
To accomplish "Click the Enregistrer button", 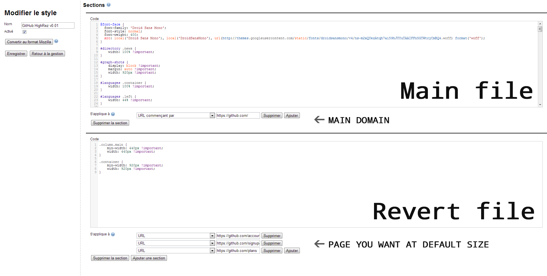I will pyautogui.click(x=16, y=54).
